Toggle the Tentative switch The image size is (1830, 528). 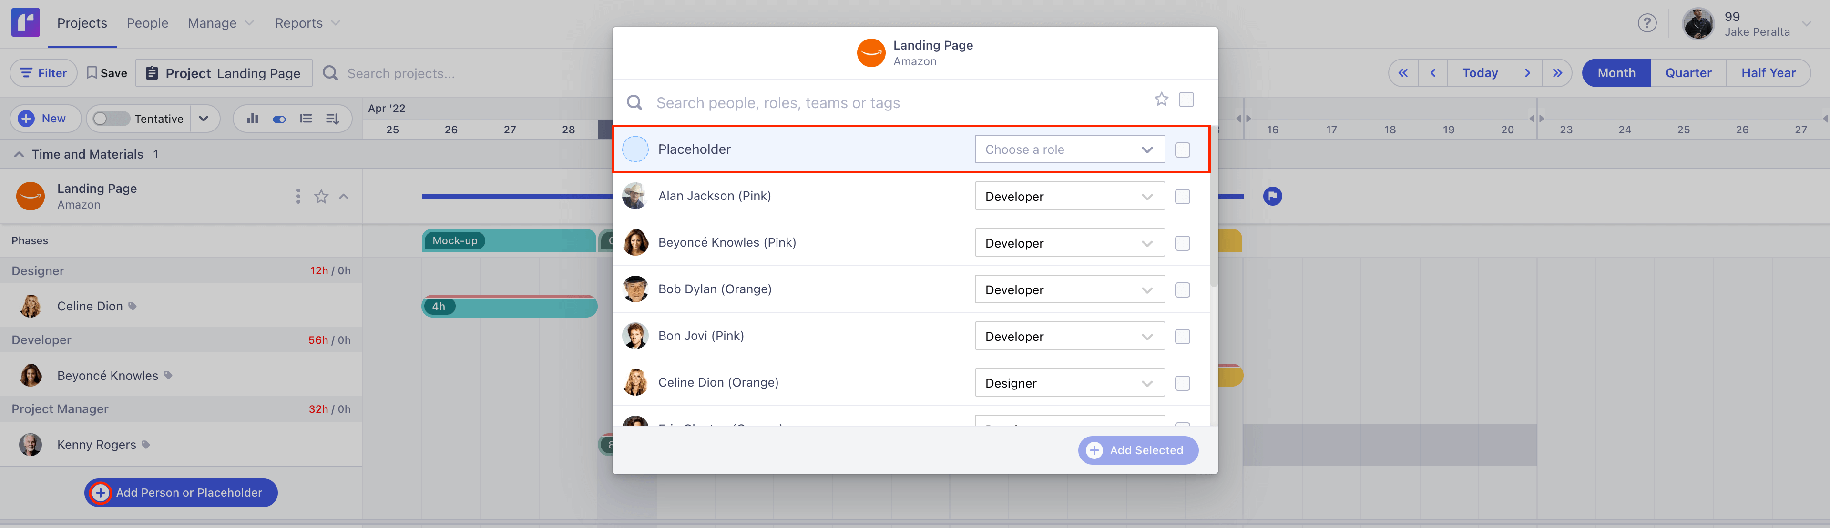pos(112,119)
